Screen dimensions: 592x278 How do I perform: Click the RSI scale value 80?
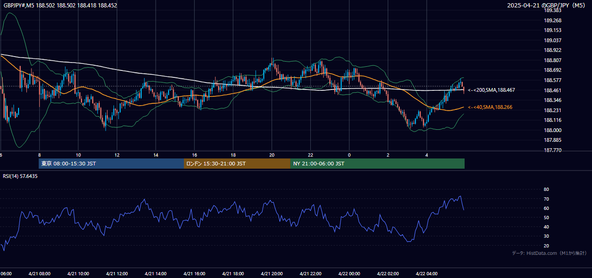[546, 190]
